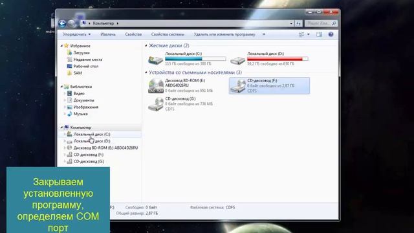Viewport: 414px width, 233px height.
Task: Click Файловая система: CDFS in details pane
Action: tap(213, 207)
